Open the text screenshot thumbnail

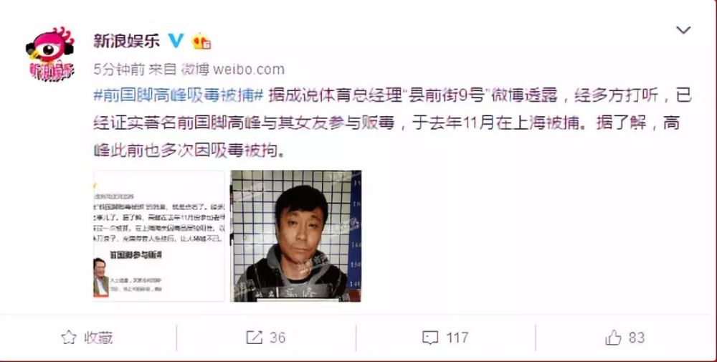tap(159, 236)
